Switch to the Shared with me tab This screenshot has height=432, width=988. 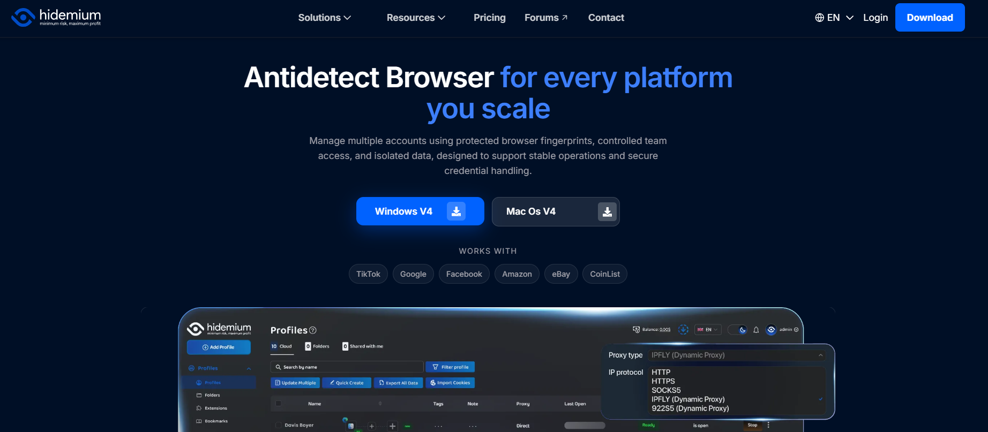point(363,346)
